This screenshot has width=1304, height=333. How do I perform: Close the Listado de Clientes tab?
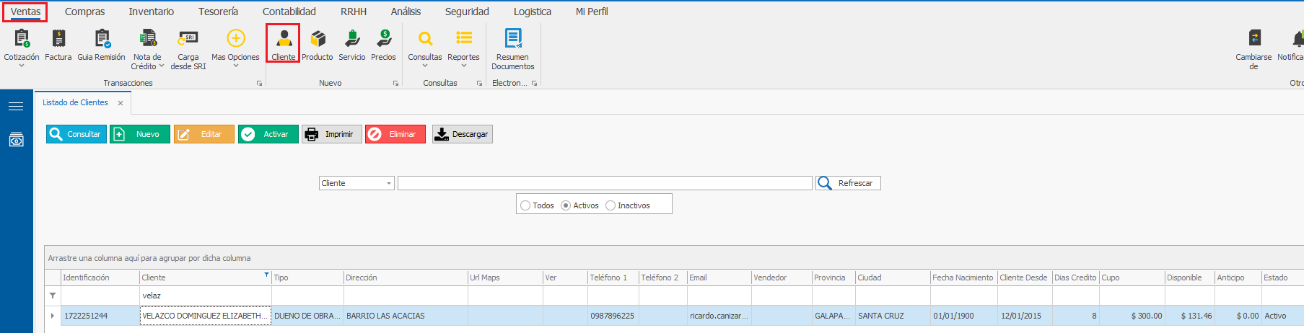pyautogui.click(x=121, y=103)
